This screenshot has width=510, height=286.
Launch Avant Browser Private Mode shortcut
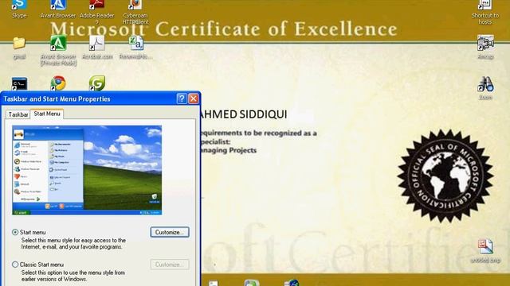(58, 50)
